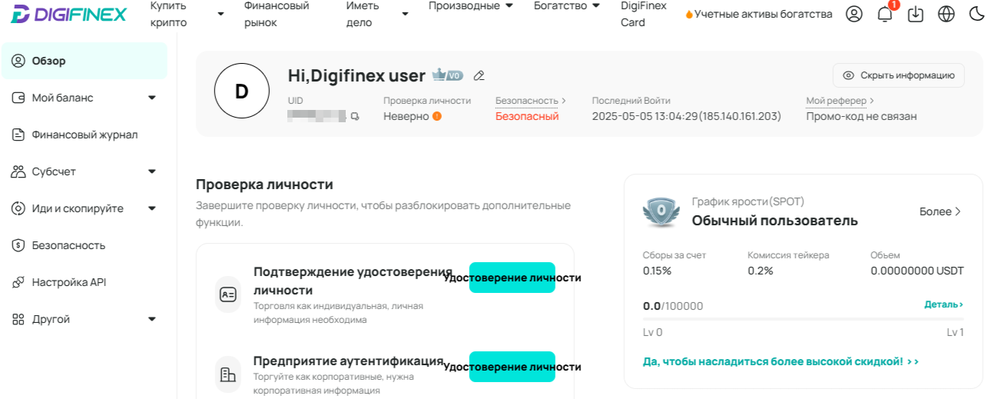Click the Субсчет people icon
988x399 pixels.
click(x=18, y=171)
